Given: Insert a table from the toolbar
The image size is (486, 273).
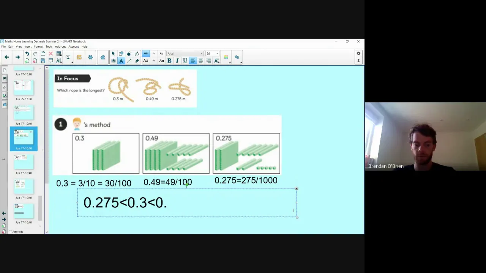Looking at the screenshot, I should click(59, 53).
